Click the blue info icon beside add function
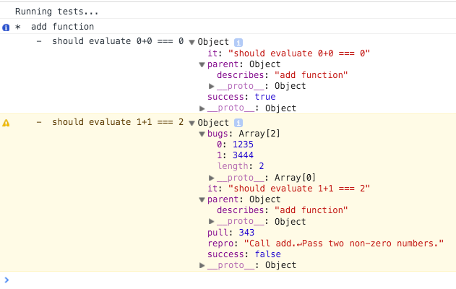This screenshot has height=289, width=456. click(6, 27)
